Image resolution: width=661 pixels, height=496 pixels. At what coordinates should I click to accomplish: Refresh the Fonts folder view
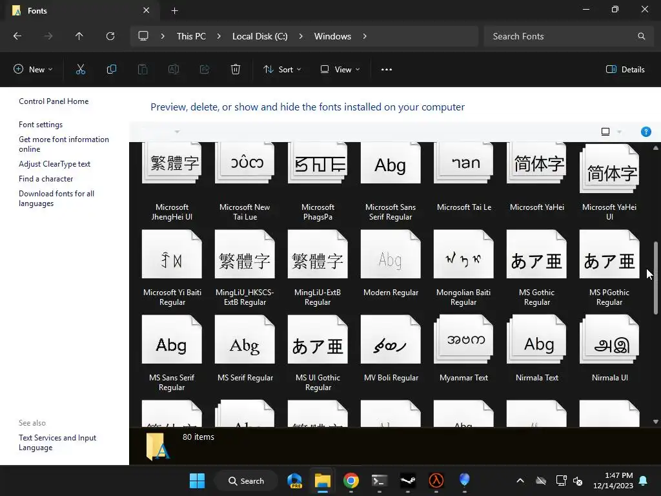[110, 36]
